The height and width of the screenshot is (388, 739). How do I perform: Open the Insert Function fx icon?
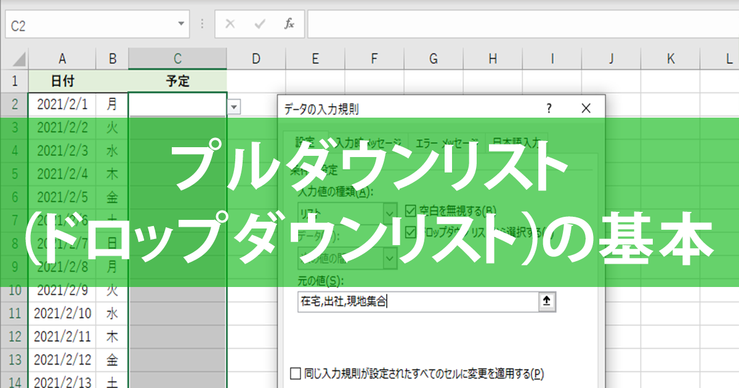click(289, 24)
